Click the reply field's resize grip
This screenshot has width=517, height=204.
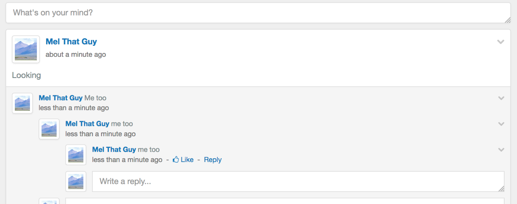coord(501,189)
